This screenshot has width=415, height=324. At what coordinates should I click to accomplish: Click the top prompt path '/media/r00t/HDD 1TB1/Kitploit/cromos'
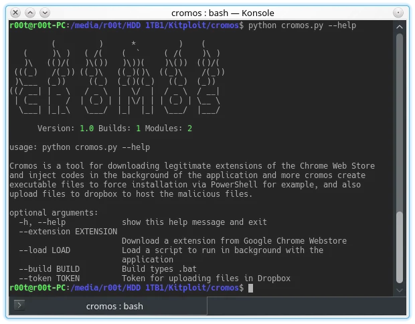pyautogui.click(x=155, y=25)
